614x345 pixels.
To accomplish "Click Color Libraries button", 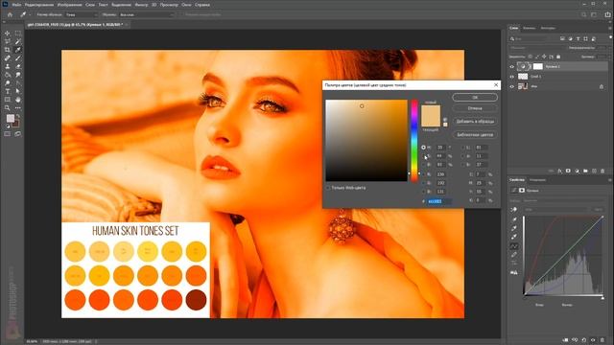I will click(x=475, y=134).
